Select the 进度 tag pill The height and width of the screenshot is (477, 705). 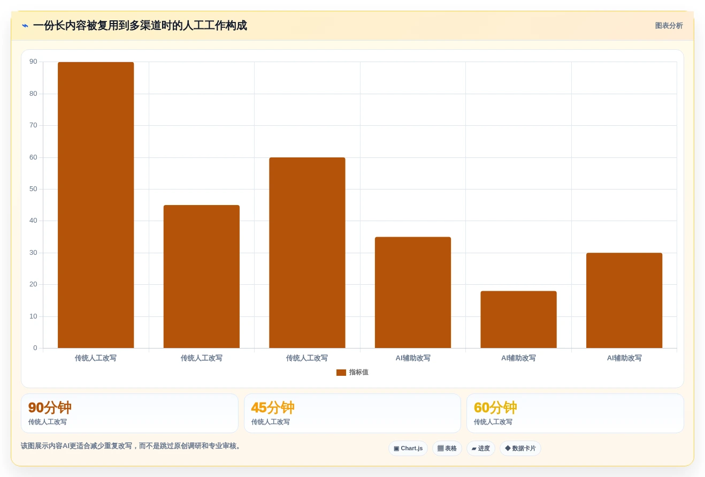(x=481, y=449)
